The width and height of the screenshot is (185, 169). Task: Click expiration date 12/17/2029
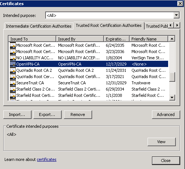point(116,64)
